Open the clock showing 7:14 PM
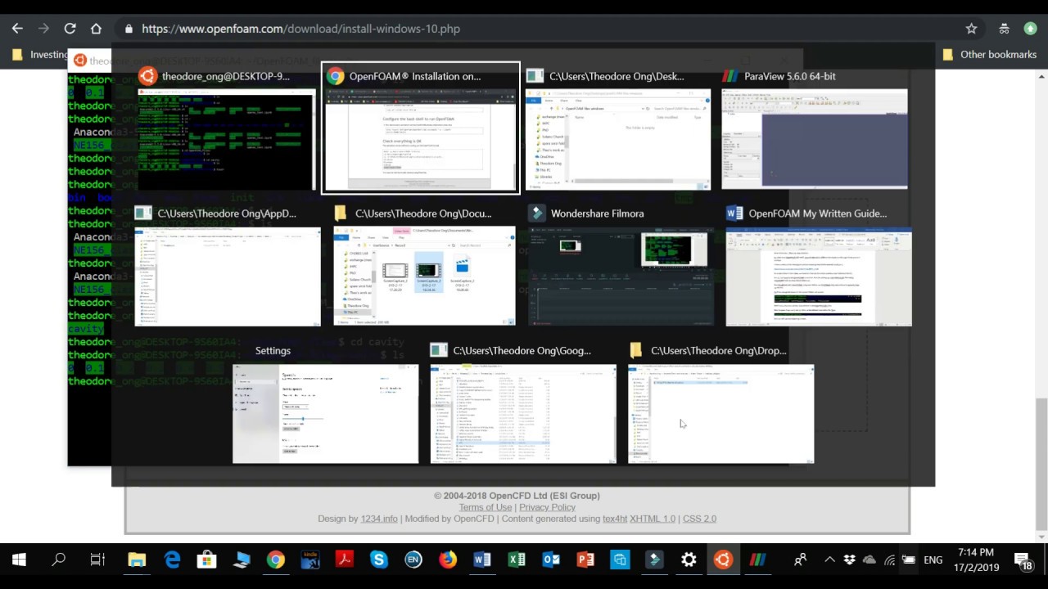 pyautogui.click(x=974, y=560)
